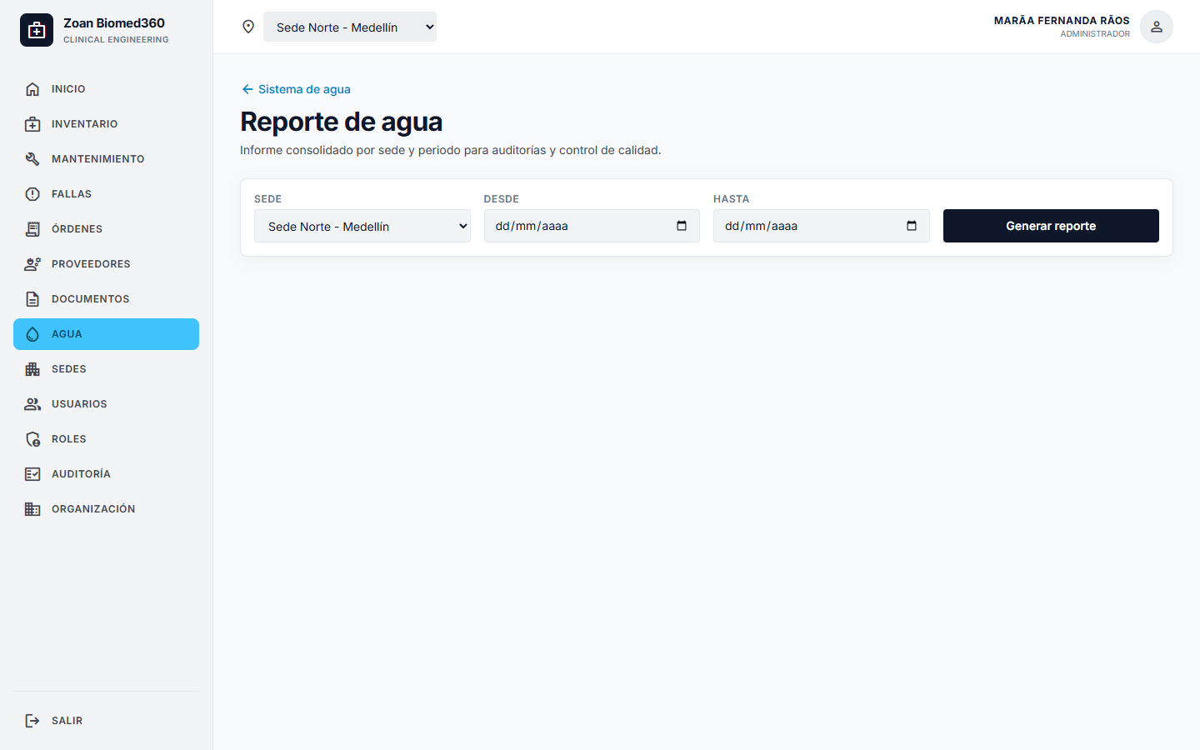Go to Documentos in the sidebar
The height and width of the screenshot is (750, 1200).
click(x=106, y=299)
